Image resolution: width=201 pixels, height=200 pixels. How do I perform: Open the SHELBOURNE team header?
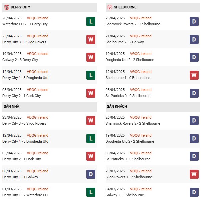(x=153, y=7)
